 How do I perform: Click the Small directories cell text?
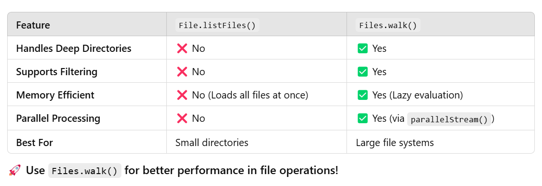point(212,142)
